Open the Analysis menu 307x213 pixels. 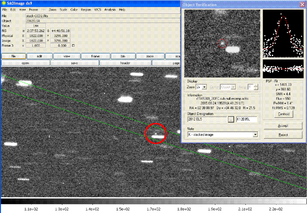click(110, 9)
